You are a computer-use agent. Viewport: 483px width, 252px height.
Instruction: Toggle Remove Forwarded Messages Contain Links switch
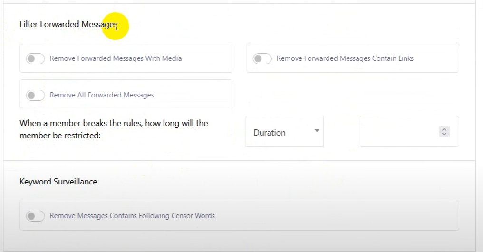pos(262,58)
